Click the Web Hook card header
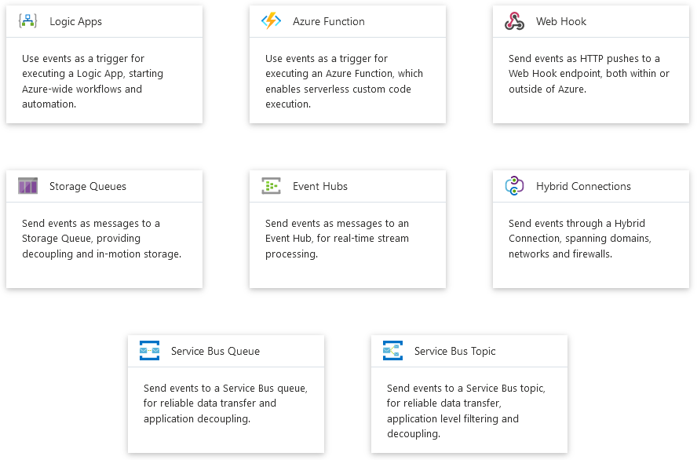The height and width of the screenshot is (460, 697). (590, 21)
